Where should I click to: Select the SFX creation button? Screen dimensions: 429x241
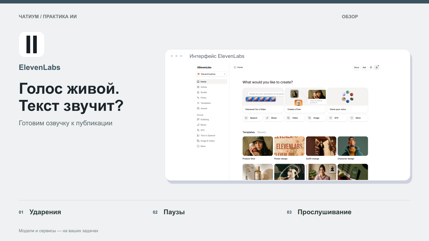point(337,118)
